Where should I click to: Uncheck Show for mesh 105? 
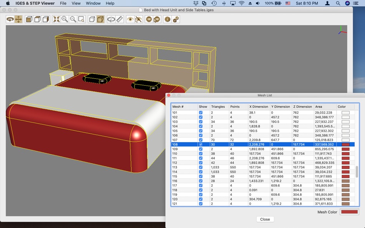click(x=201, y=131)
